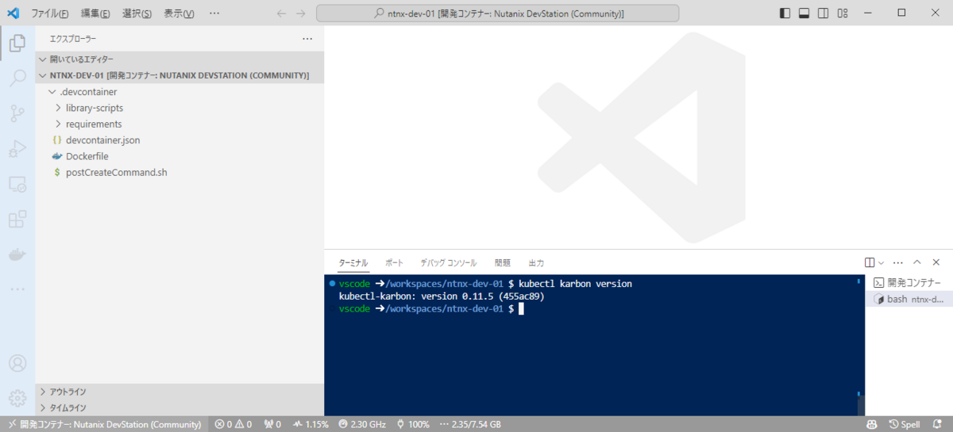Toggle the bottom panel layout icon
This screenshot has width=953, height=432.
pyautogui.click(x=804, y=13)
